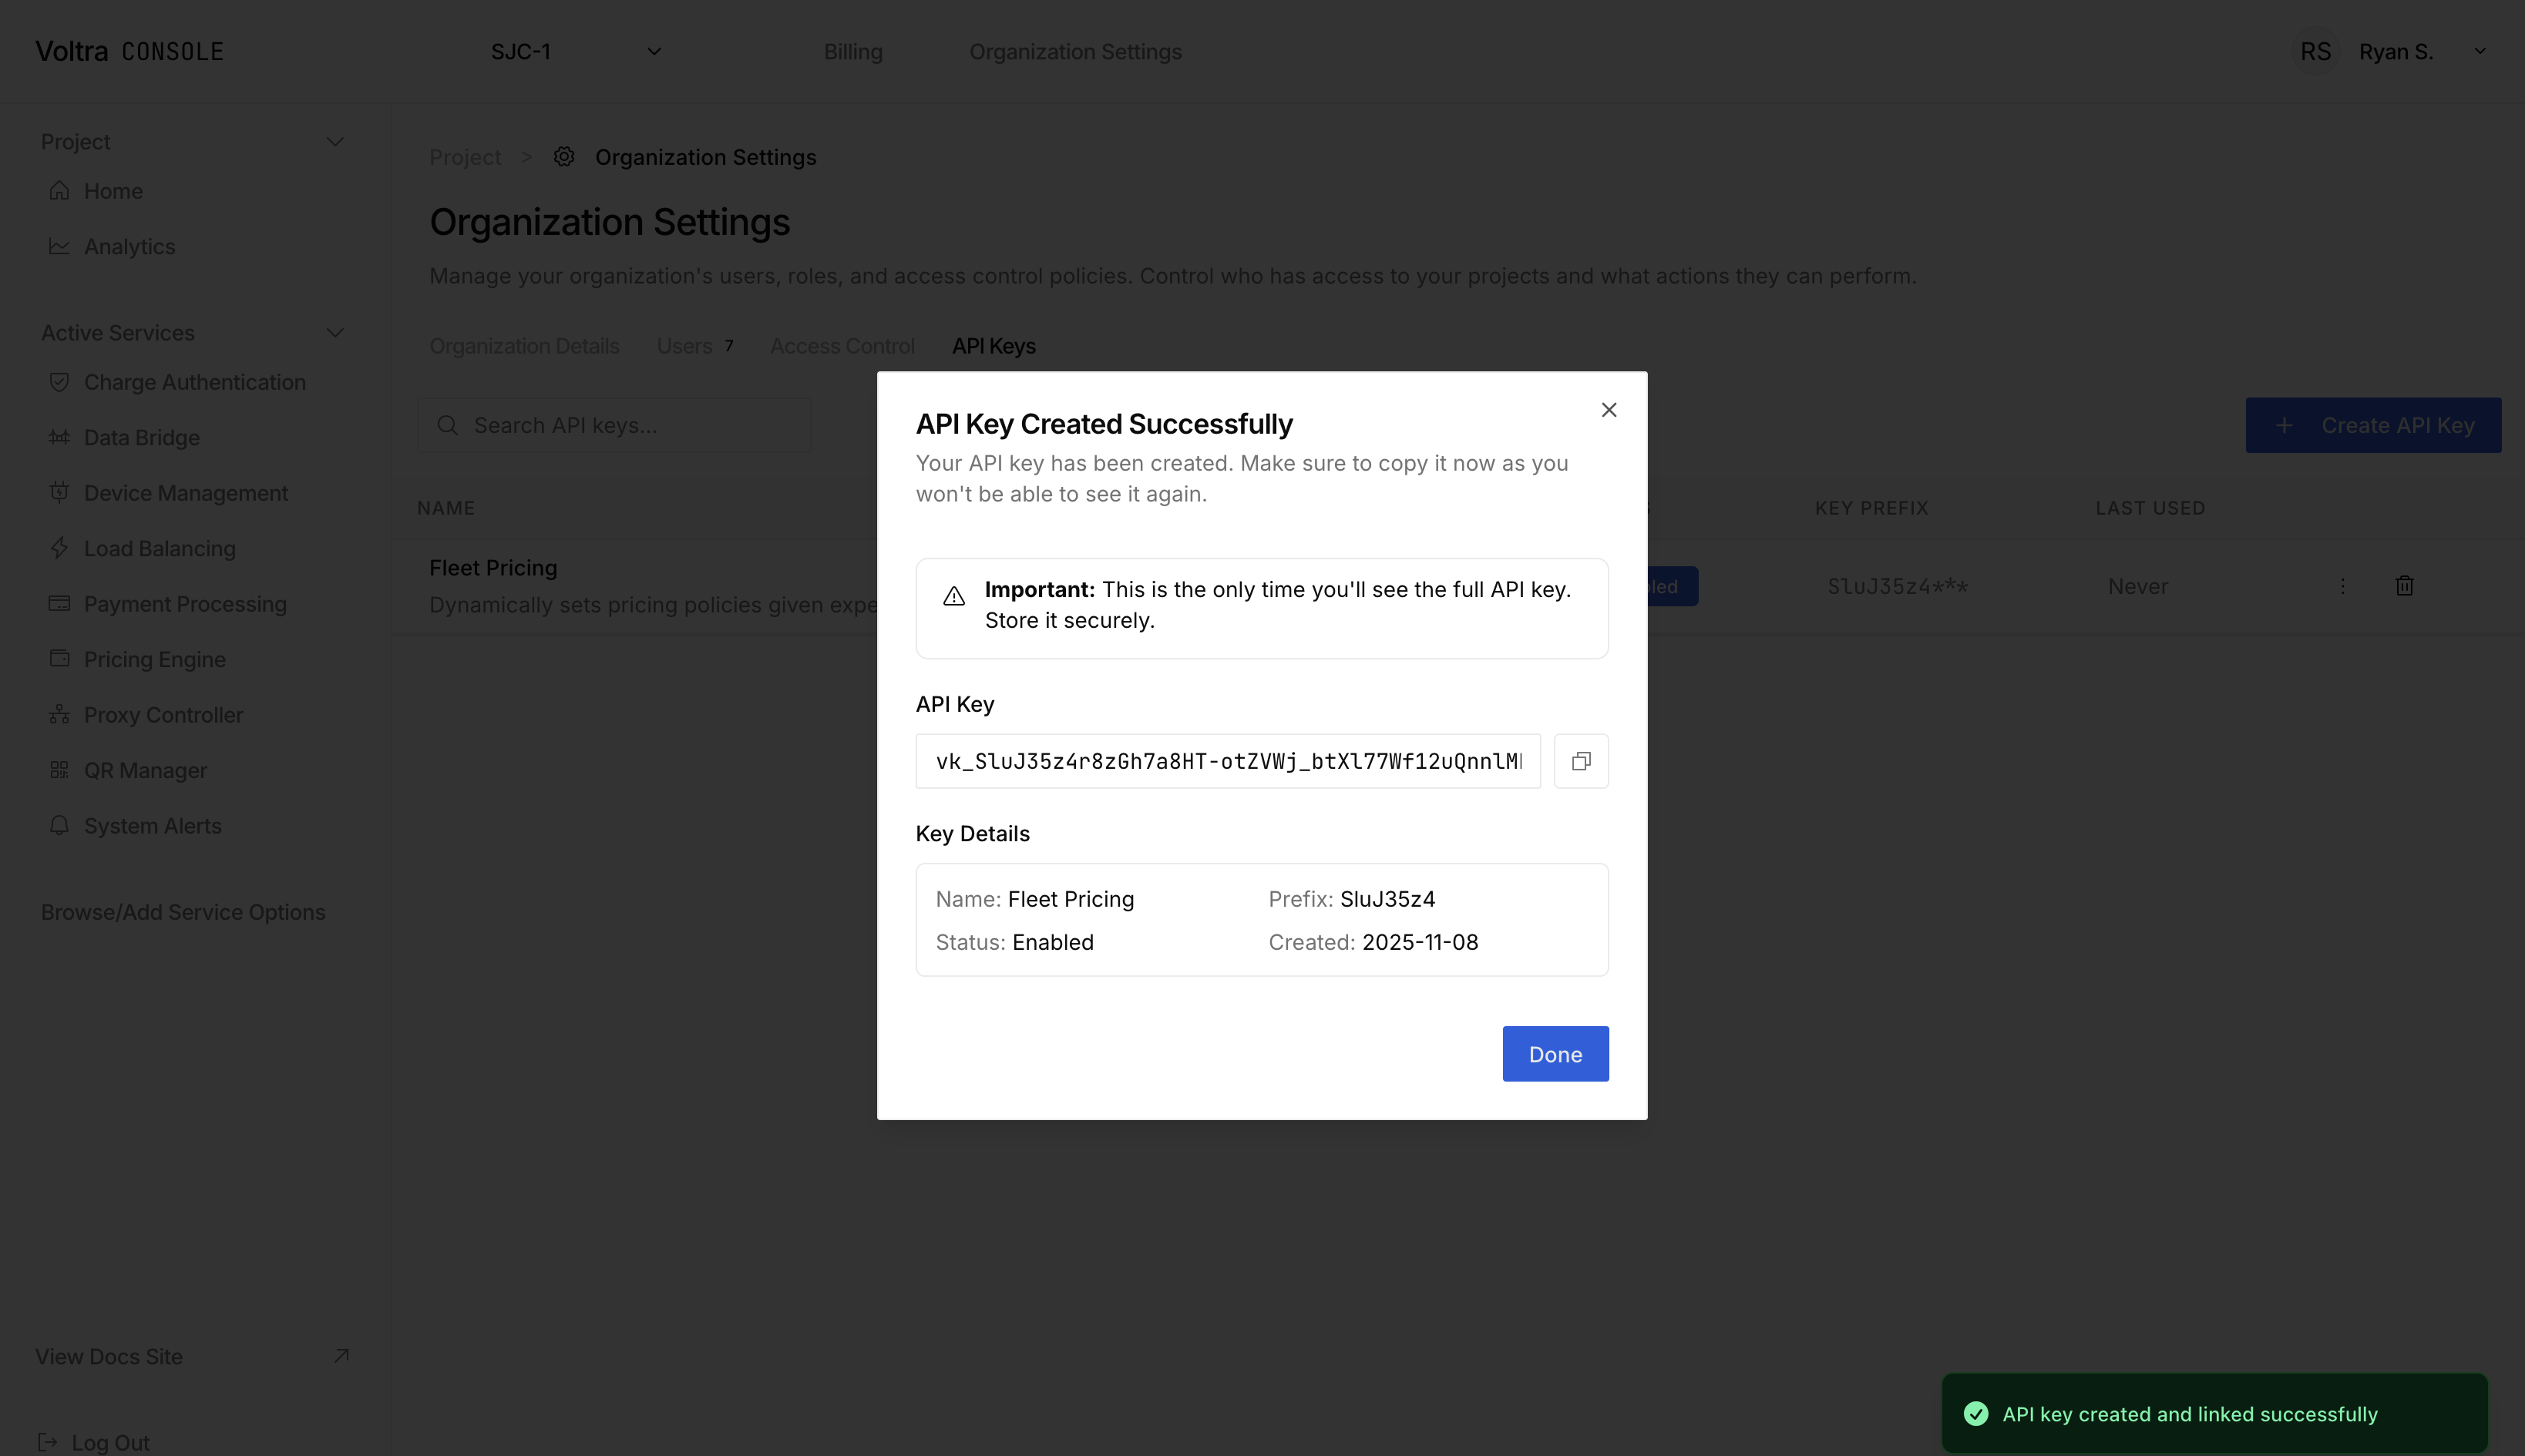Viewport: 2525px width, 1456px height.
Task: Select the Proxy Controller icon
Action: coord(59,714)
